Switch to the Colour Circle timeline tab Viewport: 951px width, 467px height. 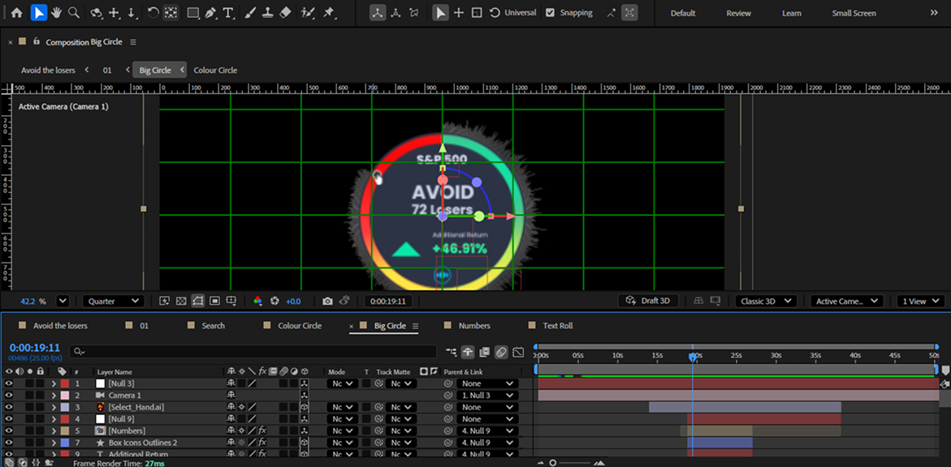tap(300, 326)
